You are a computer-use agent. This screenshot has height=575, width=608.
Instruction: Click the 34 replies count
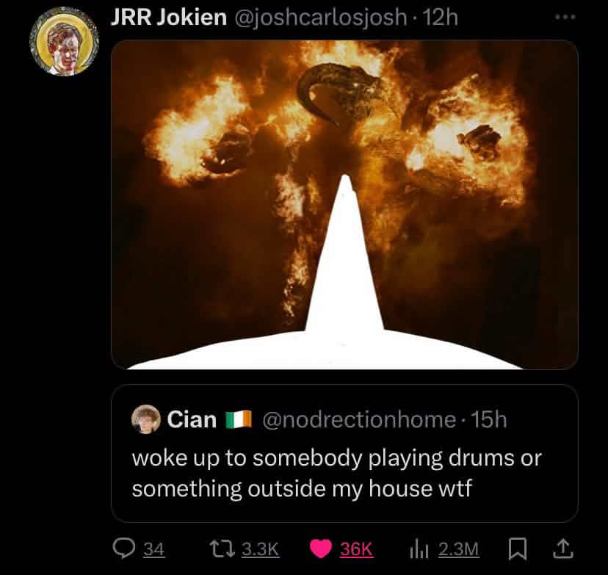click(x=153, y=549)
